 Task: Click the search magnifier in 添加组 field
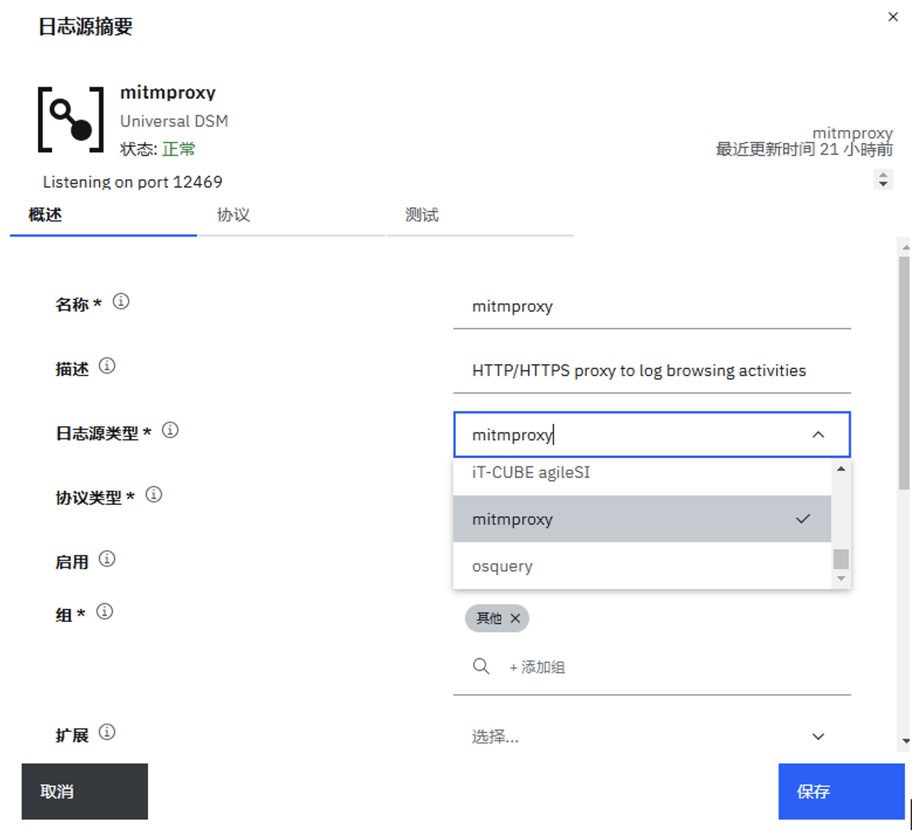(481, 666)
